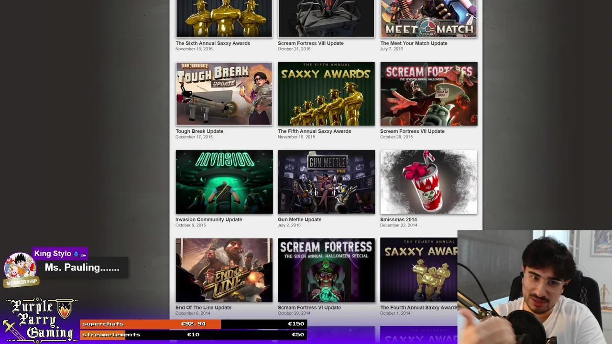
Task: Click the December 17, 2015 date
Action: pos(194,137)
